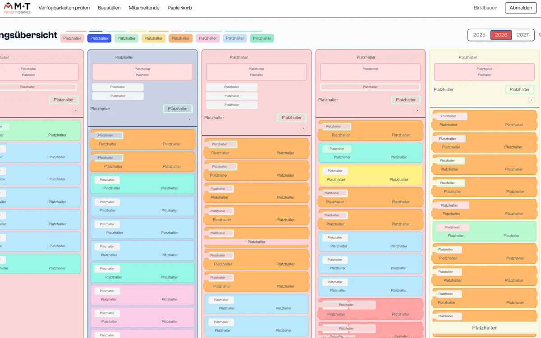
Task: Open the yellow assignment card
Action: coord(371,175)
